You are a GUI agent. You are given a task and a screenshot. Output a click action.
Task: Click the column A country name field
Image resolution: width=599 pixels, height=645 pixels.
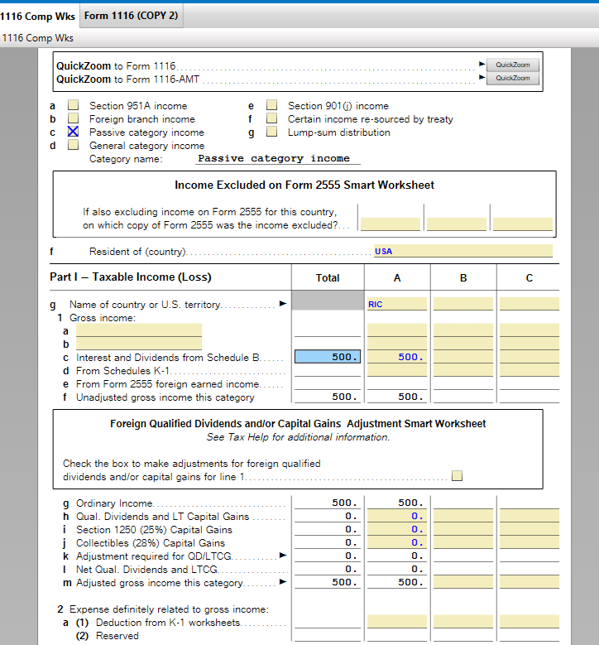click(x=397, y=305)
